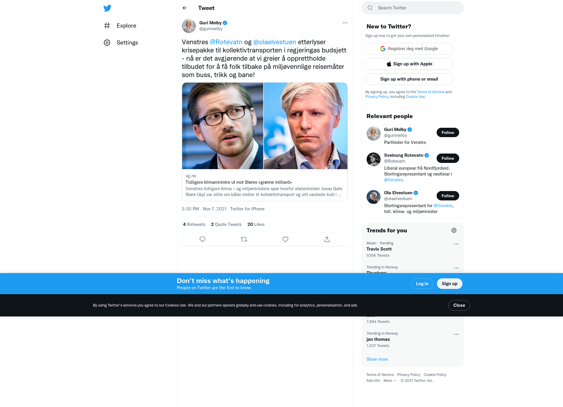Open Explore in the left sidebar

[120, 25]
